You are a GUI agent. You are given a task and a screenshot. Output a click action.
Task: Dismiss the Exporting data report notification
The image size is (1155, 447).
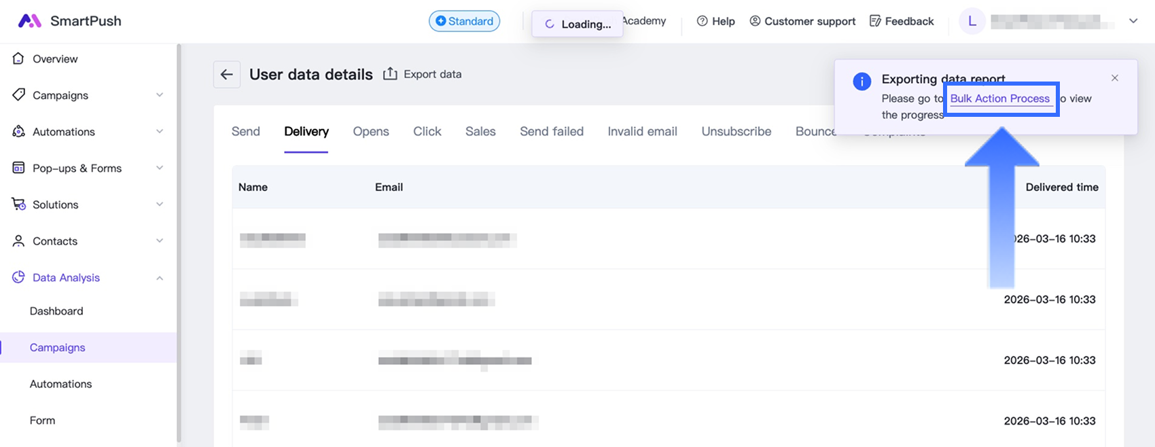point(1115,78)
